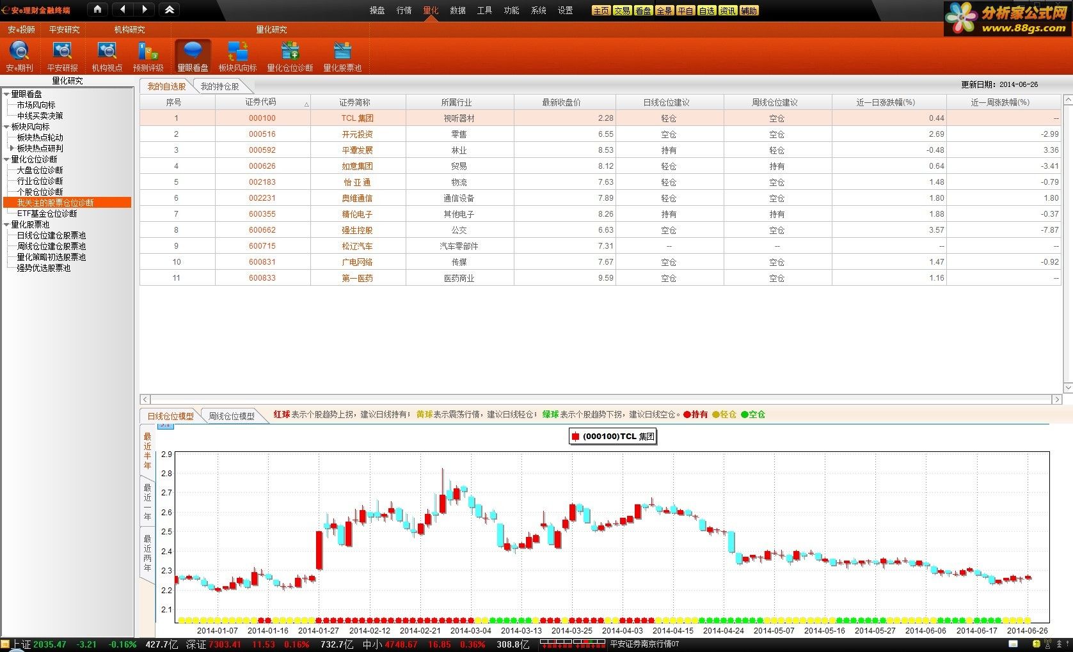The image size is (1073, 652).
Task: Select 市场风向标 in the tree
Action: coord(36,105)
